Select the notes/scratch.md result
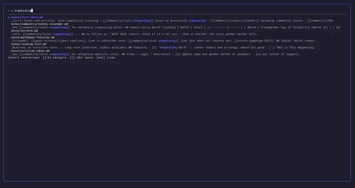The image size is (355, 188). [x=24, y=31]
